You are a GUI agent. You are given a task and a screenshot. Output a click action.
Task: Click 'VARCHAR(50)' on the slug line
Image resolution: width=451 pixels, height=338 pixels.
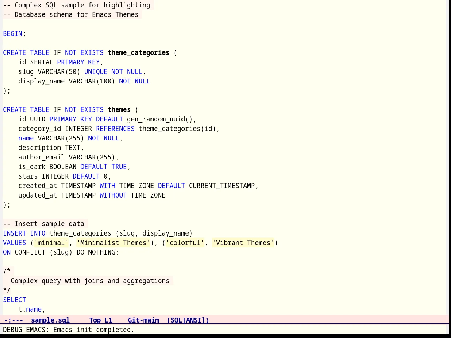click(x=59, y=71)
